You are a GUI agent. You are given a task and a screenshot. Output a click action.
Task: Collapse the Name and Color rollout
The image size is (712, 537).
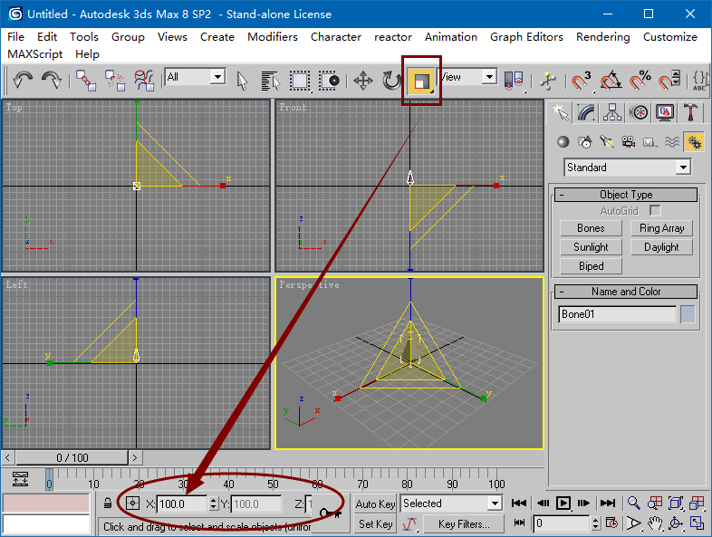point(626,292)
